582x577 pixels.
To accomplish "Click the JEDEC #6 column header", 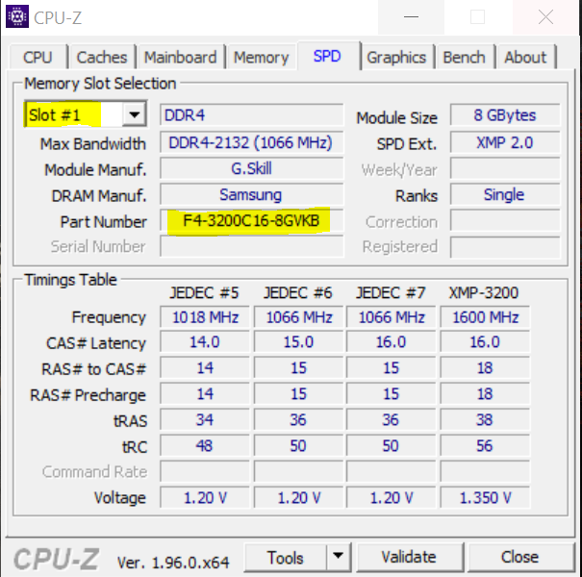I will tap(297, 292).
